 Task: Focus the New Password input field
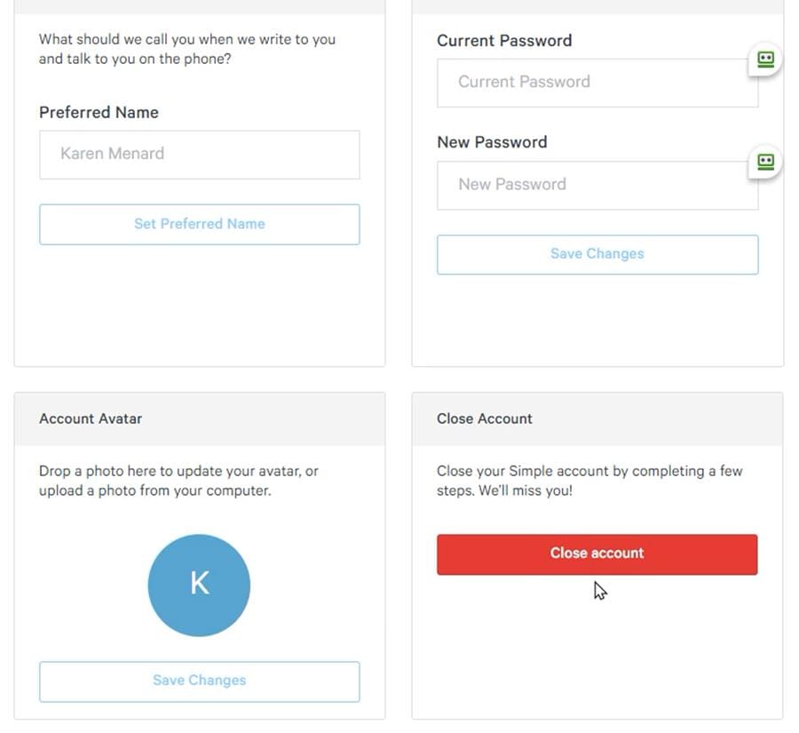[597, 184]
